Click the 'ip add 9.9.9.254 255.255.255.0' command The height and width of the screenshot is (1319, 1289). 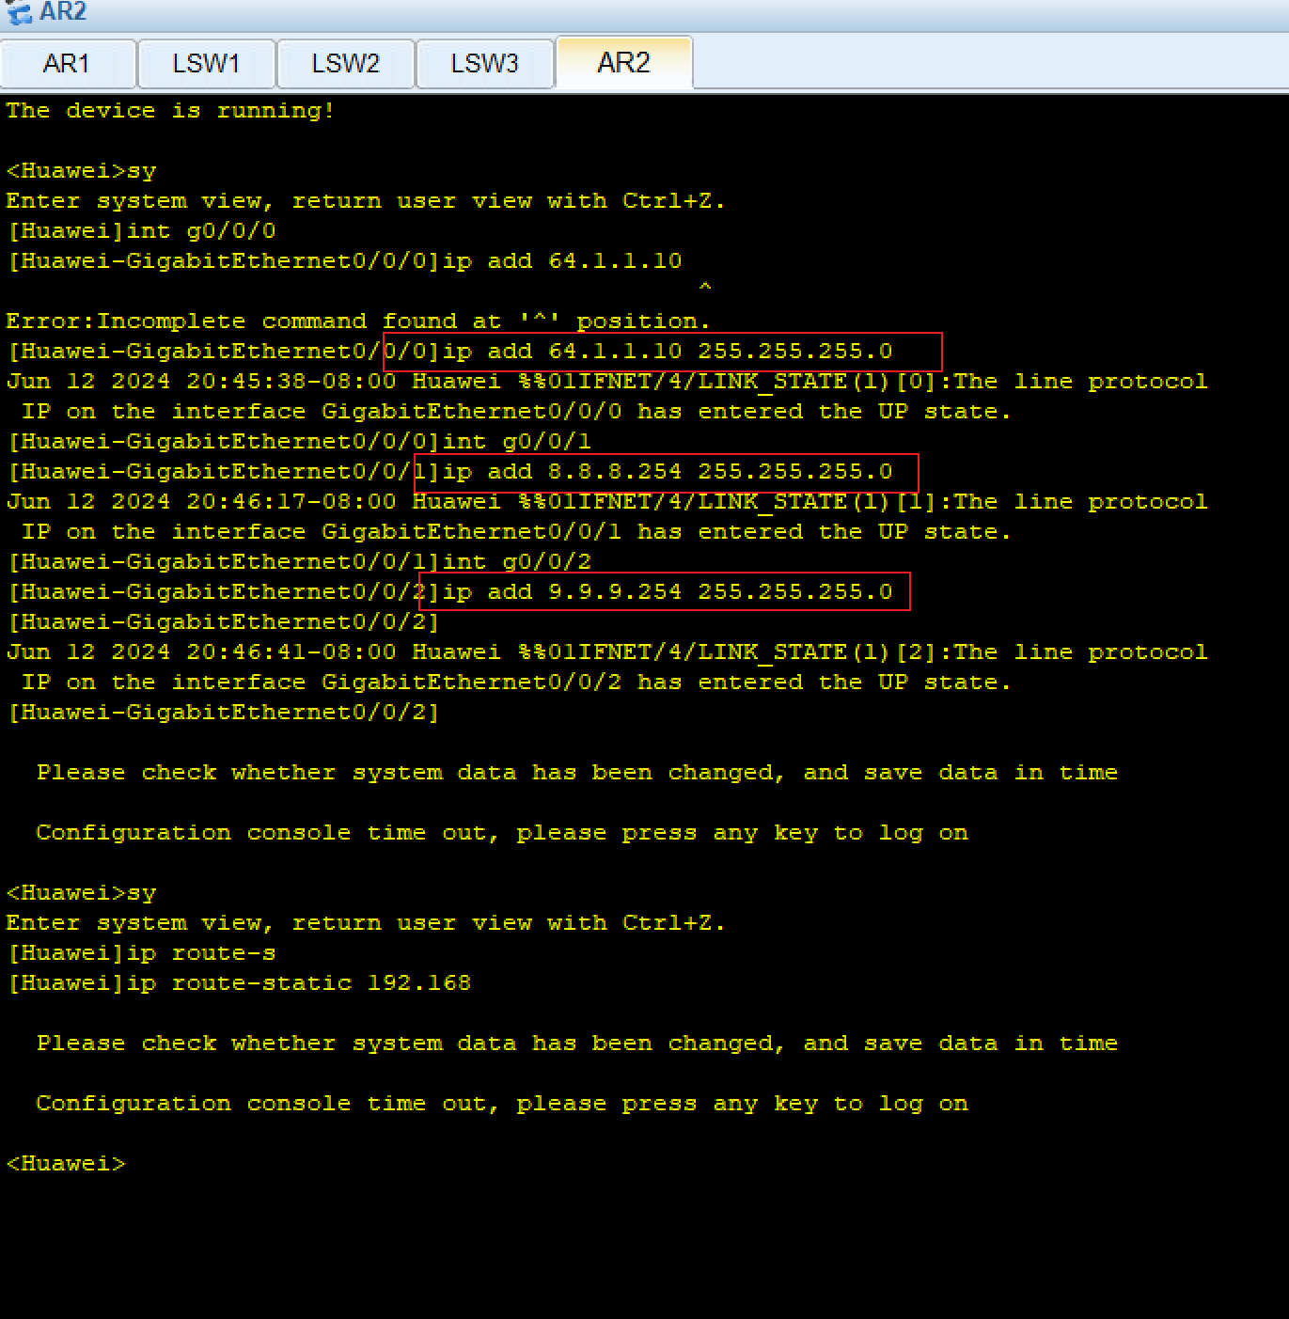coord(668,592)
